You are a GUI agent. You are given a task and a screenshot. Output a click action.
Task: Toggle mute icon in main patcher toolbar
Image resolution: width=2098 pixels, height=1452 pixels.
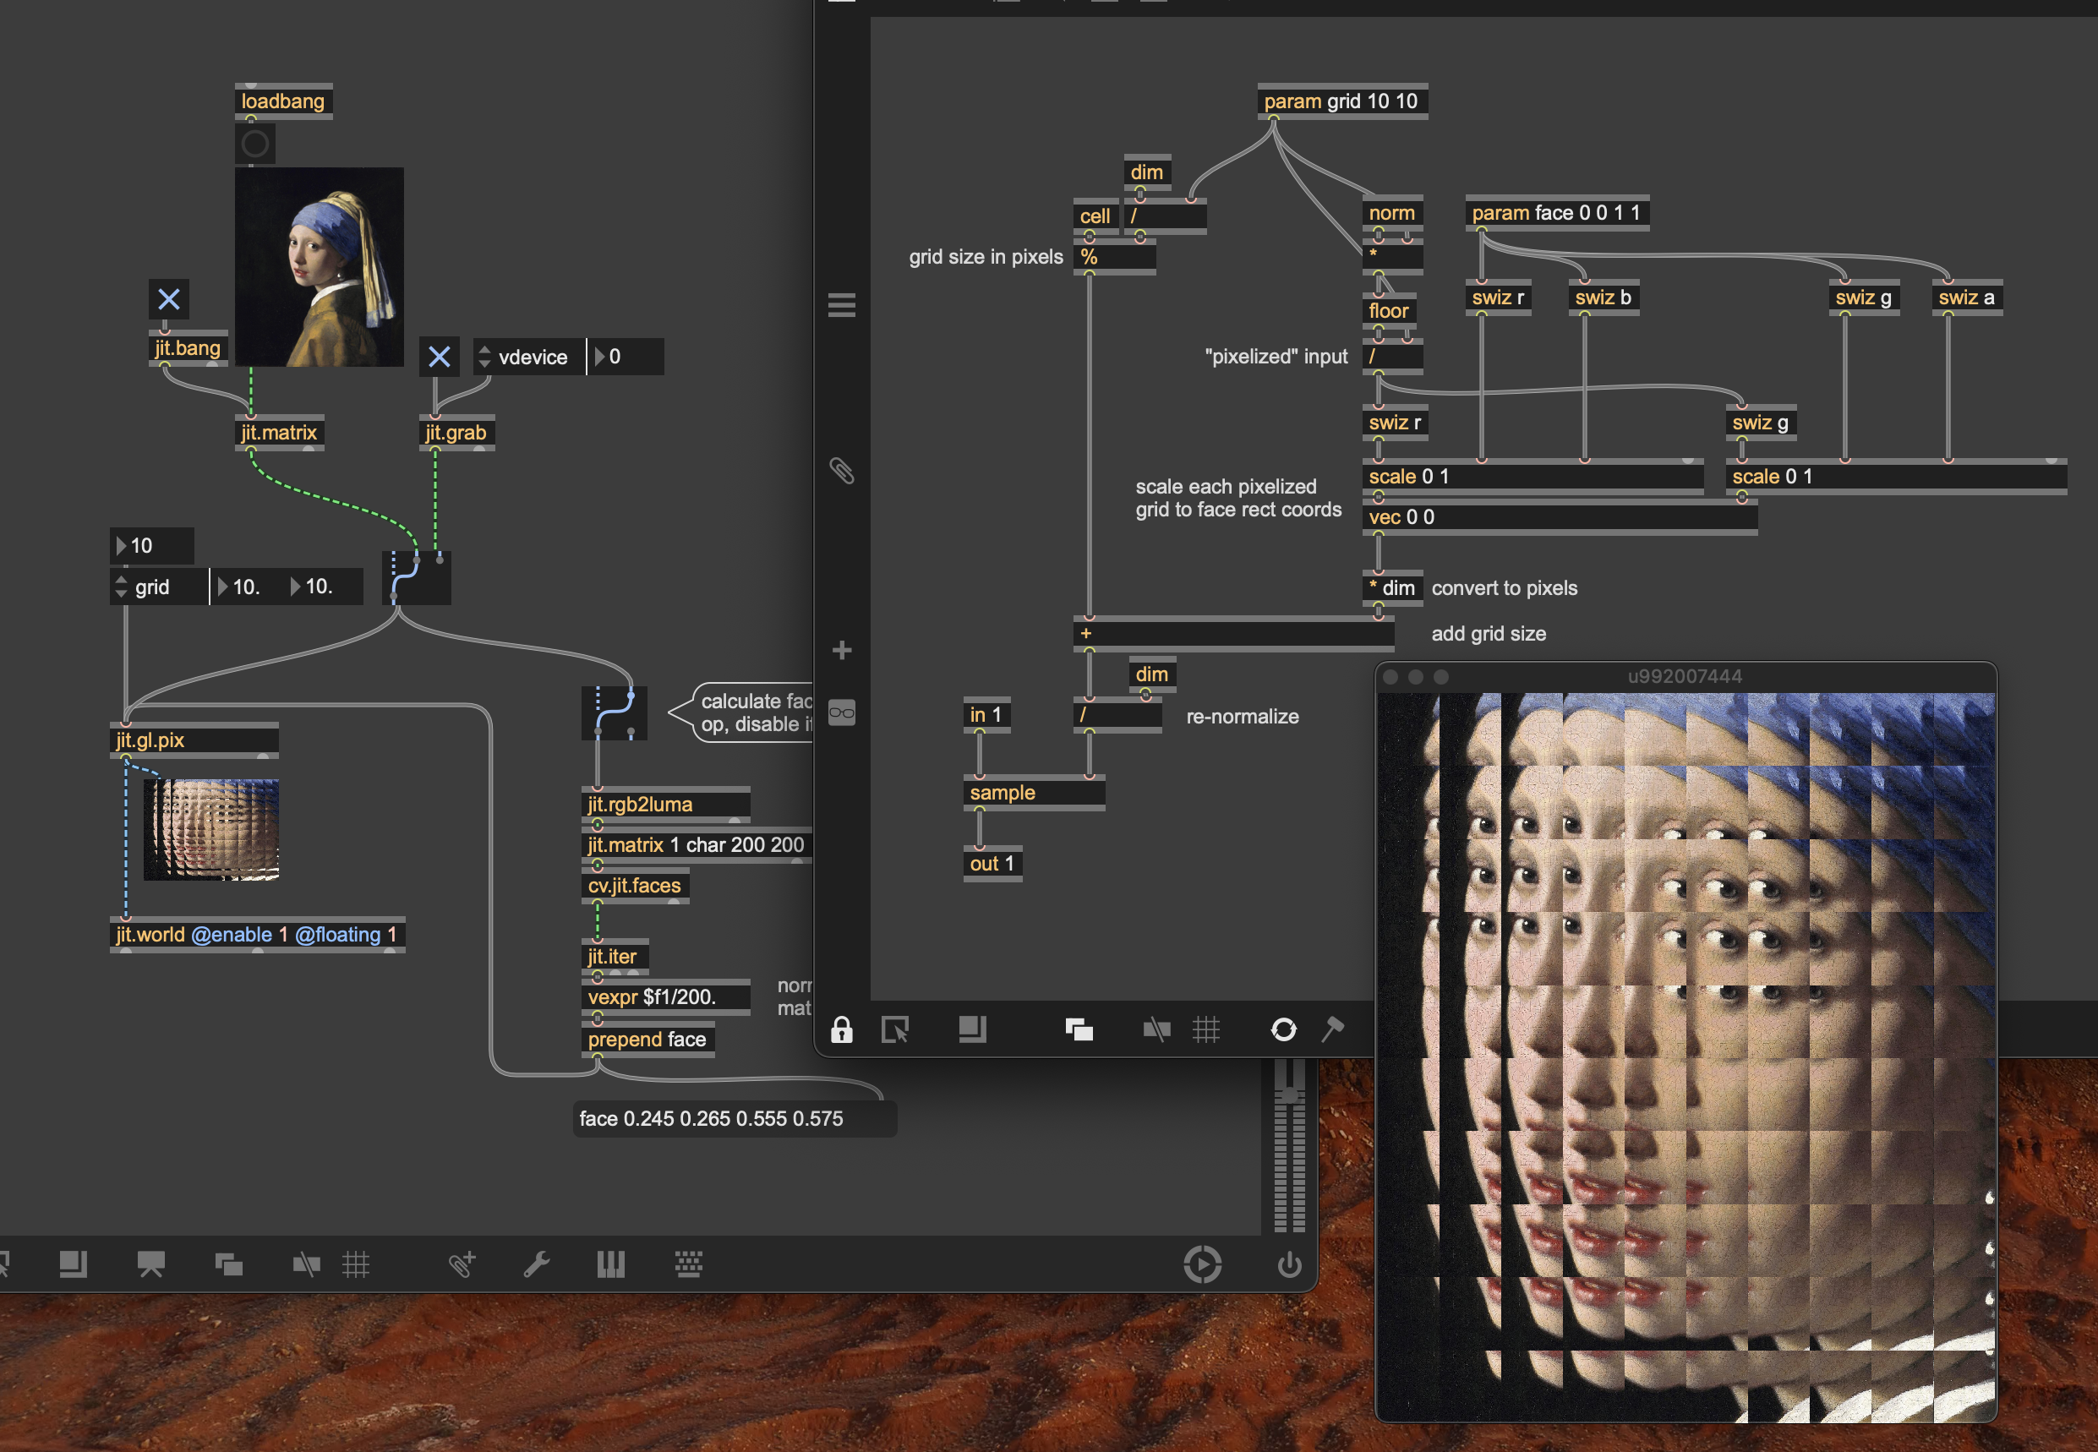pos(306,1264)
